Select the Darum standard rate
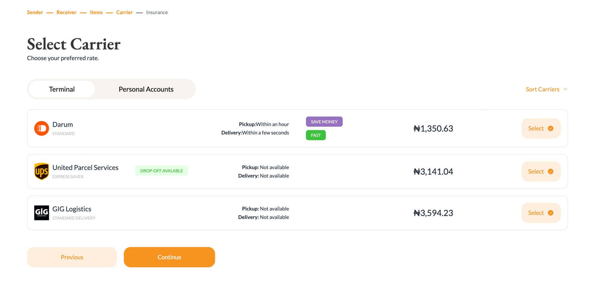Screen dimensions: 595x288 pyautogui.click(x=541, y=128)
